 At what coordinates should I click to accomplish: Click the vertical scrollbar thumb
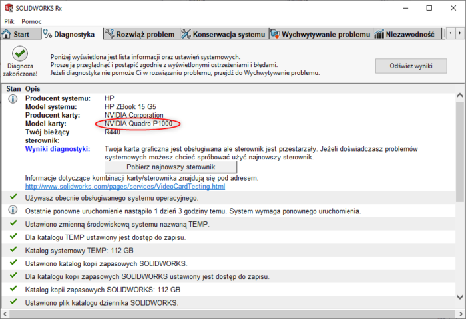coord(460,152)
